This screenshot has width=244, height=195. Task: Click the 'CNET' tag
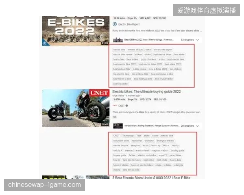[x=116, y=136]
